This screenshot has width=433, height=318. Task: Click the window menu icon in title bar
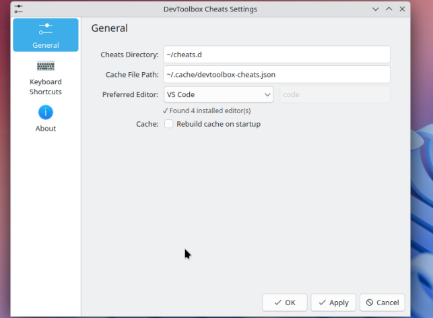pyautogui.click(x=18, y=9)
